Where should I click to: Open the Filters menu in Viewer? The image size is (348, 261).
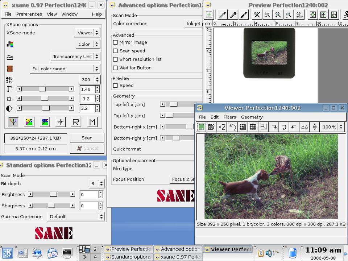pos(229,117)
